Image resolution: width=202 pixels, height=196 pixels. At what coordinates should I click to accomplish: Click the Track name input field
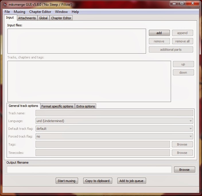pos(114,113)
